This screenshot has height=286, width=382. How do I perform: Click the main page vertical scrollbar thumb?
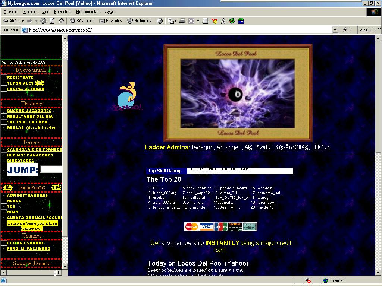pos(378,97)
